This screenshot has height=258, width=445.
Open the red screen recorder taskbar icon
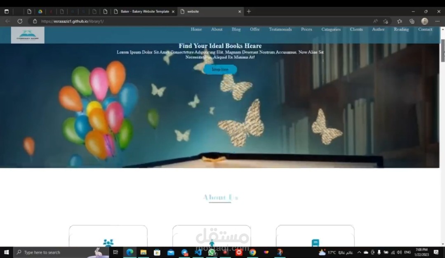pos(239,252)
